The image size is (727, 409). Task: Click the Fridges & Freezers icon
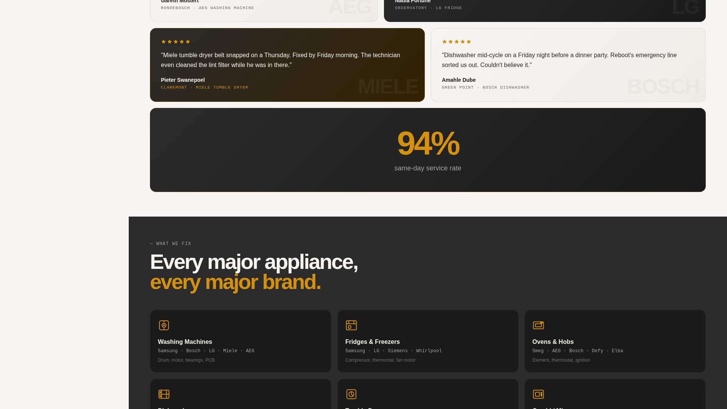(351, 325)
